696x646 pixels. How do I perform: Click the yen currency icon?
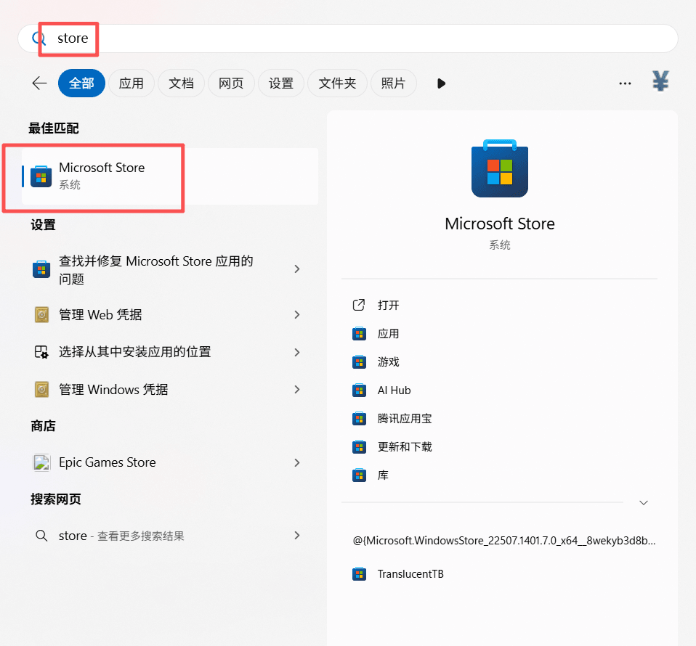pyautogui.click(x=660, y=82)
